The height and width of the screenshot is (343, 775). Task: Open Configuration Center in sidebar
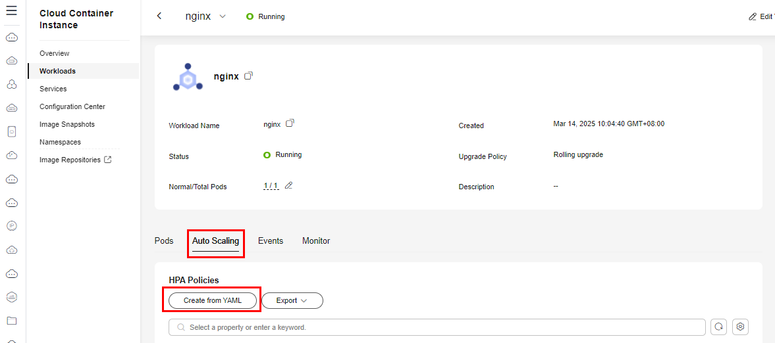point(72,106)
